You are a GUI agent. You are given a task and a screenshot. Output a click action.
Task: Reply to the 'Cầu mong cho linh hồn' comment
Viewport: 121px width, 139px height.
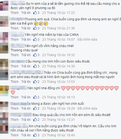click(x=26, y=66)
